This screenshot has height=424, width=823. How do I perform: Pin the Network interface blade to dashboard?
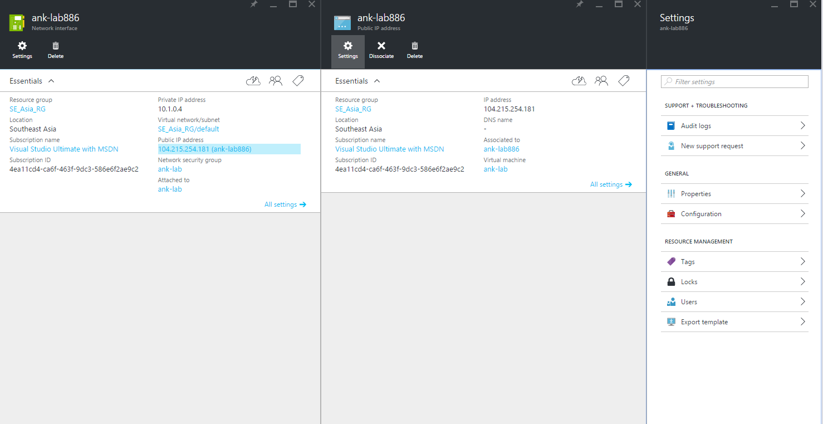tap(254, 4)
